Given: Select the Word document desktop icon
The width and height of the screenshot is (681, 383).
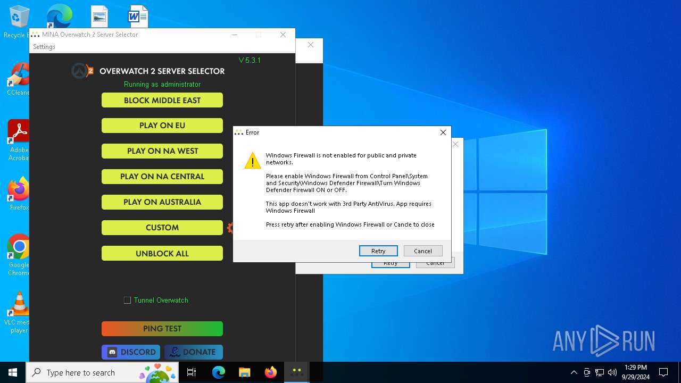Looking at the screenshot, I should point(137,16).
